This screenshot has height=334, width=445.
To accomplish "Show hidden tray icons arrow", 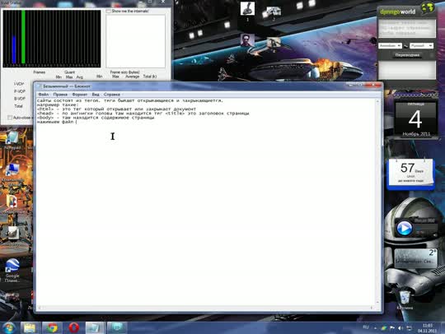I will (376, 328).
